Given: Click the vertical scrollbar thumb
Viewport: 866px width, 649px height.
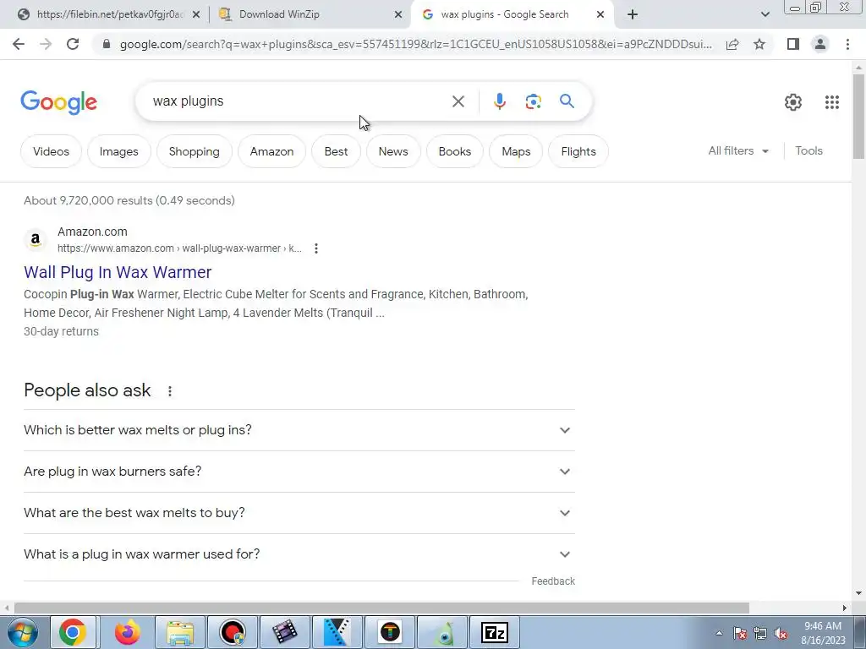Looking at the screenshot, I should click(858, 116).
